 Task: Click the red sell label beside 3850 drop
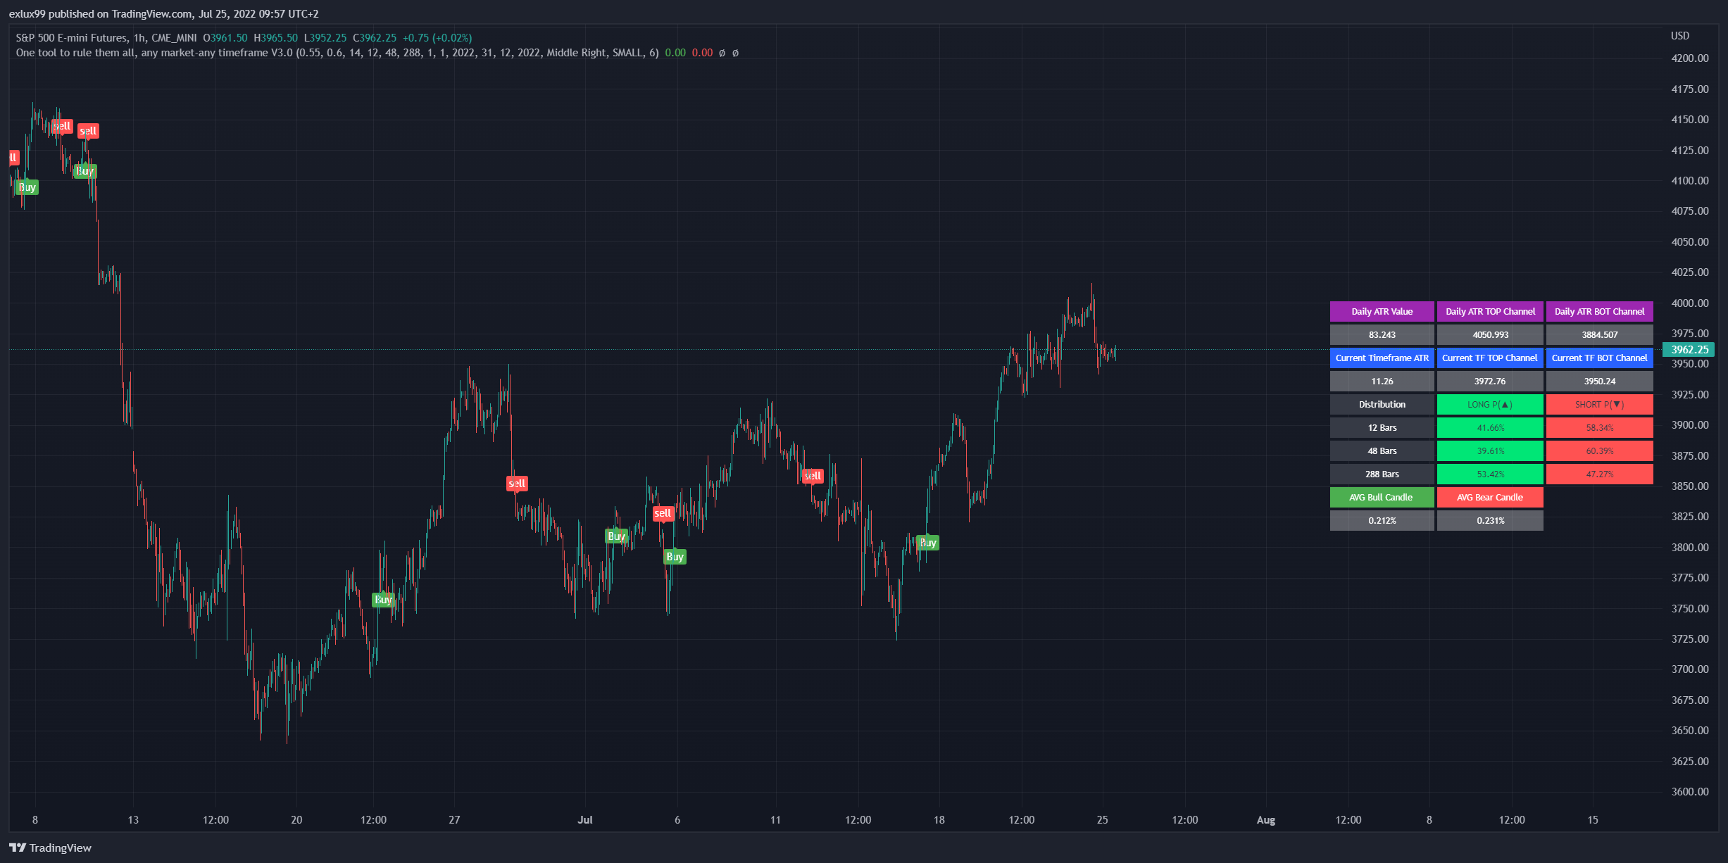(x=517, y=484)
